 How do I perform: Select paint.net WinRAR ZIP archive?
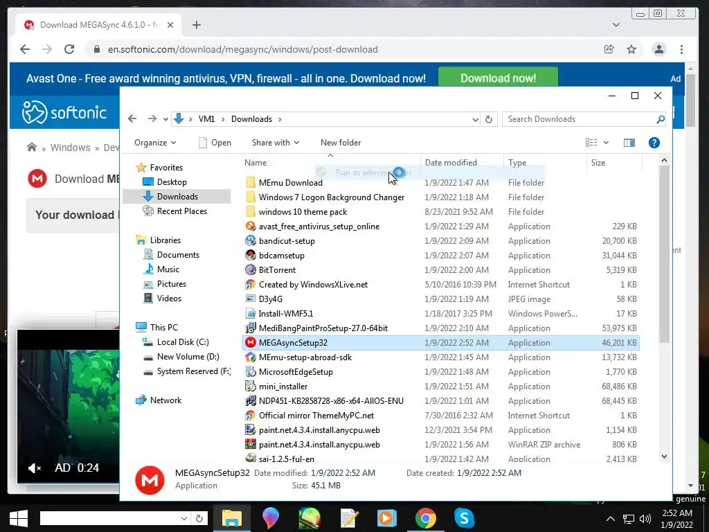319,444
